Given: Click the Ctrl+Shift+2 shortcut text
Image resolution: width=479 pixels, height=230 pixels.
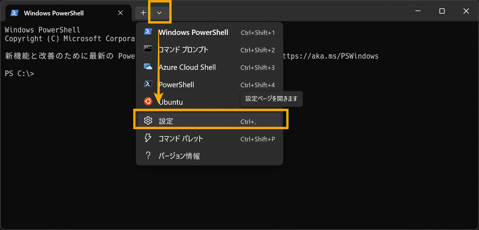Looking at the screenshot, I should tap(258, 50).
